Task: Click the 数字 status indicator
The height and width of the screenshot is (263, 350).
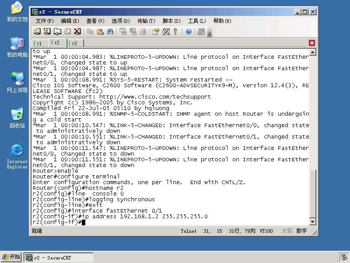Action: tap(301, 231)
